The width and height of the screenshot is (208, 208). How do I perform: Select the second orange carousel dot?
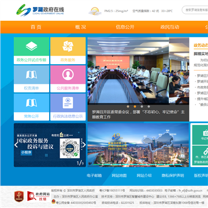coord(135,106)
